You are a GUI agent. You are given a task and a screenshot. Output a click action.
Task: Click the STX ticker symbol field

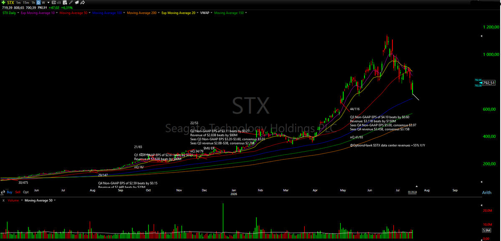(x=10, y=3)
